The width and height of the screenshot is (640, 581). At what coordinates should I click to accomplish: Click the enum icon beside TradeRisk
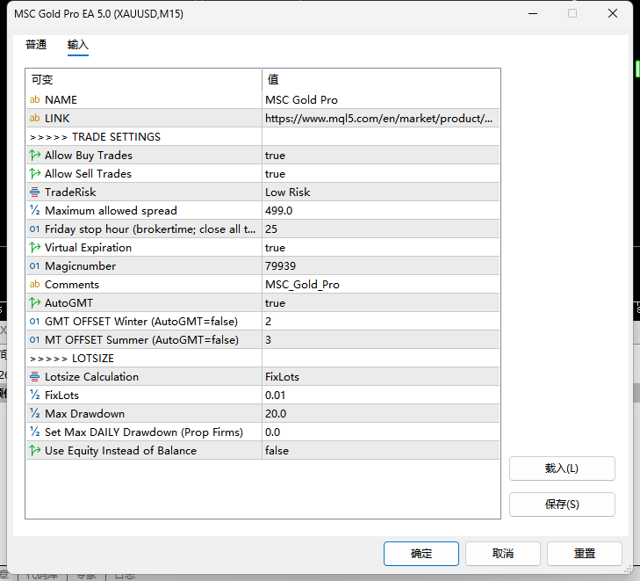35,192
